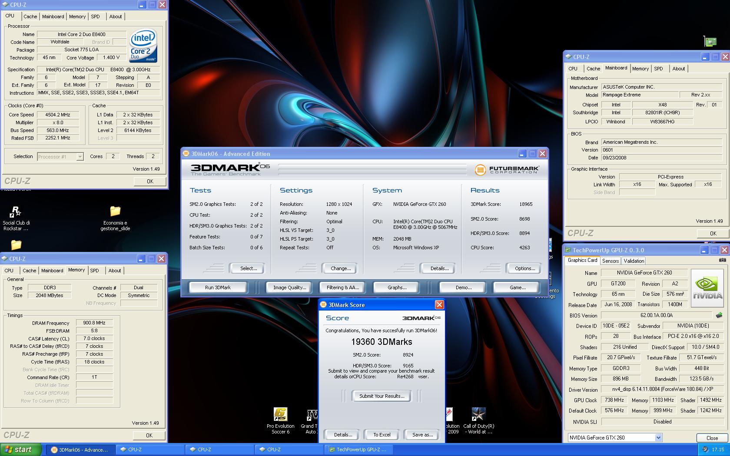Switch to Sensors tab in GPU-Z
The image size is (730, 456).
(x=611, y=261)
